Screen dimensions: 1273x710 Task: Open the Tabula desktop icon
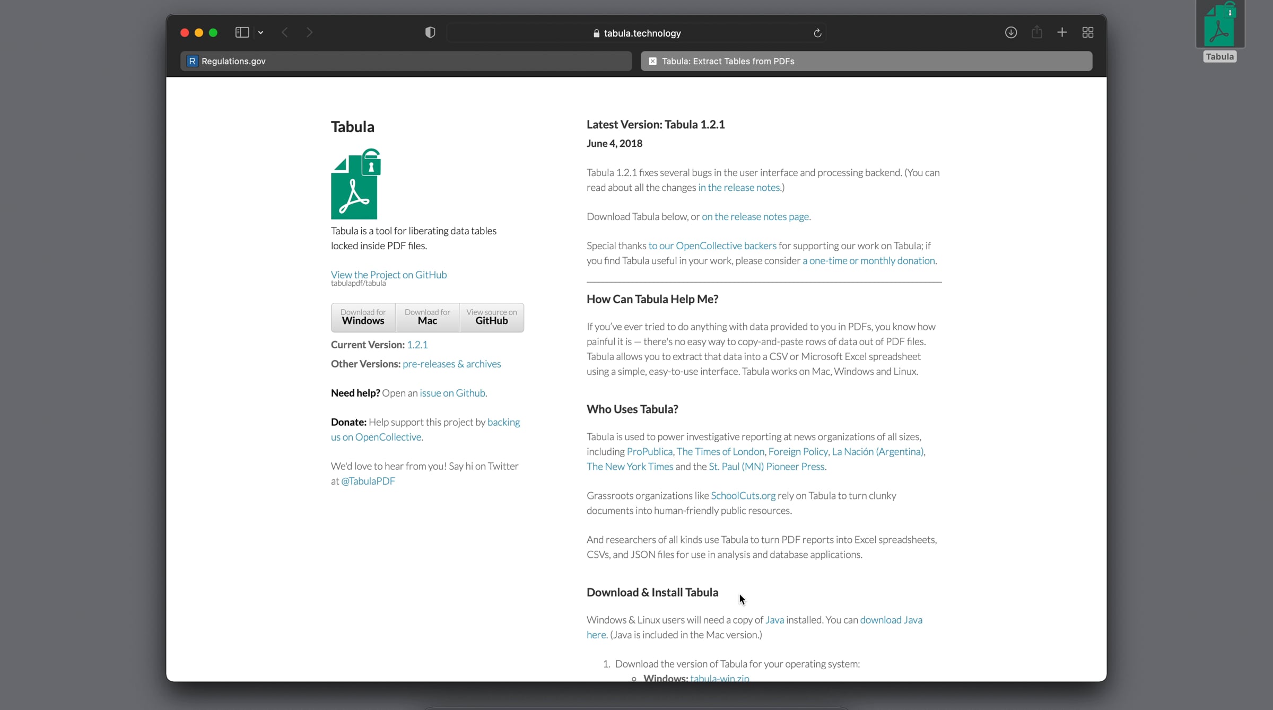coord(1219,27)
